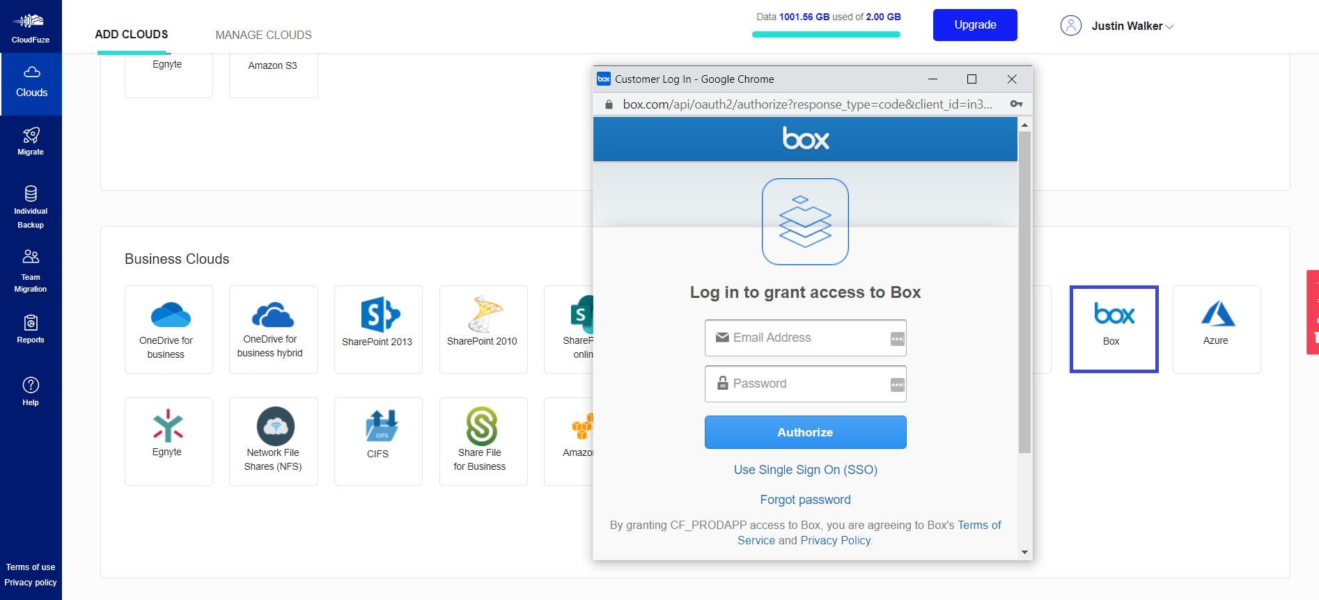Open Box Terms of Service link
This screenshot has width=1319, height=600.
(979, 525)
